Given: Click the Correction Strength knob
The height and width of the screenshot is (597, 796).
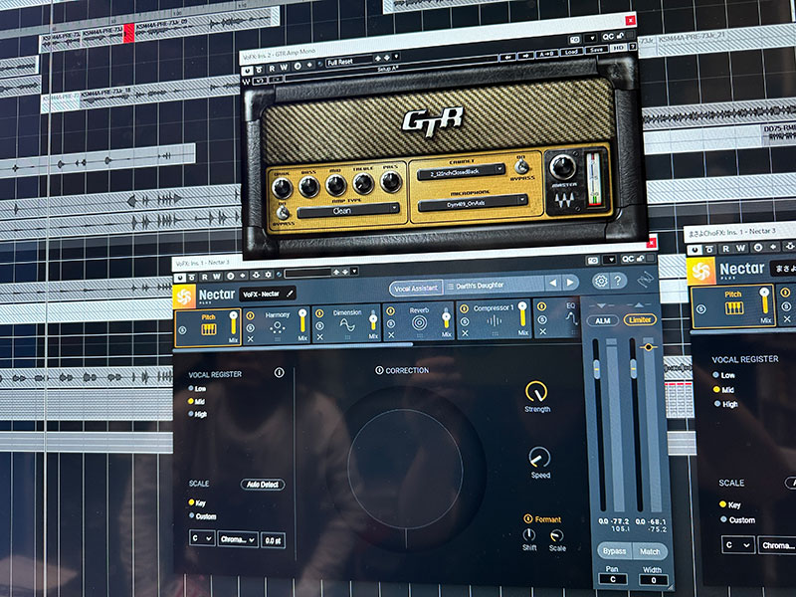Looking at the screenshot, I should [536, 390].
